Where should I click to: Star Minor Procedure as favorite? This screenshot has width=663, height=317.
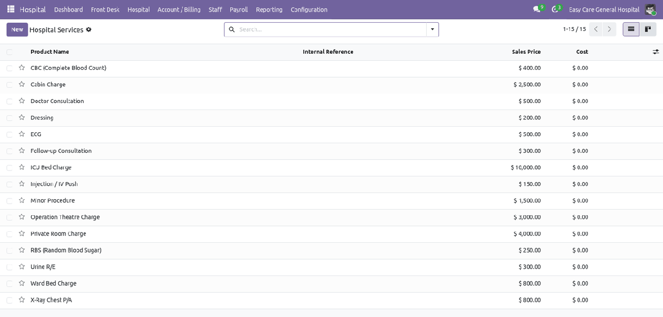(22, 200)
